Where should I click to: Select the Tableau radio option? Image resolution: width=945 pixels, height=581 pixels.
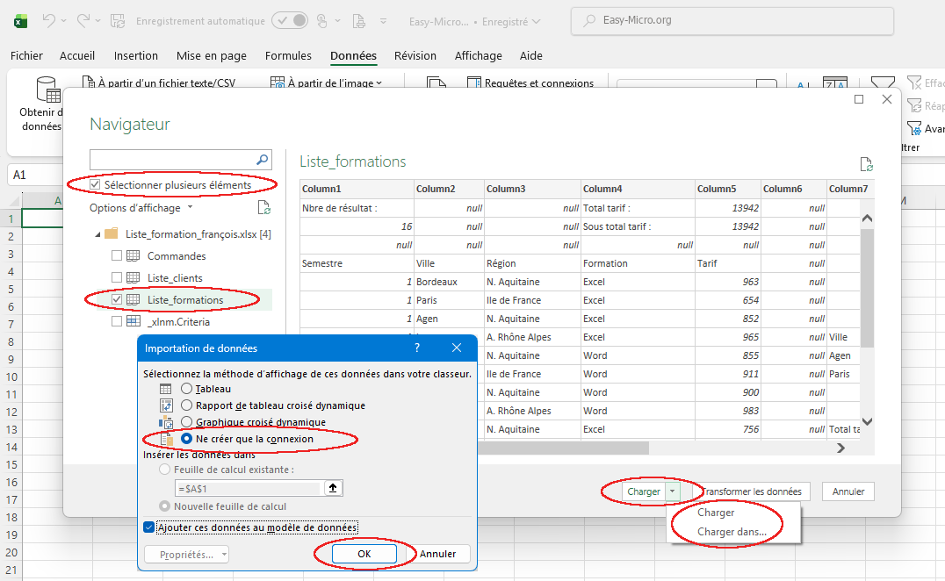click(186, 389)
